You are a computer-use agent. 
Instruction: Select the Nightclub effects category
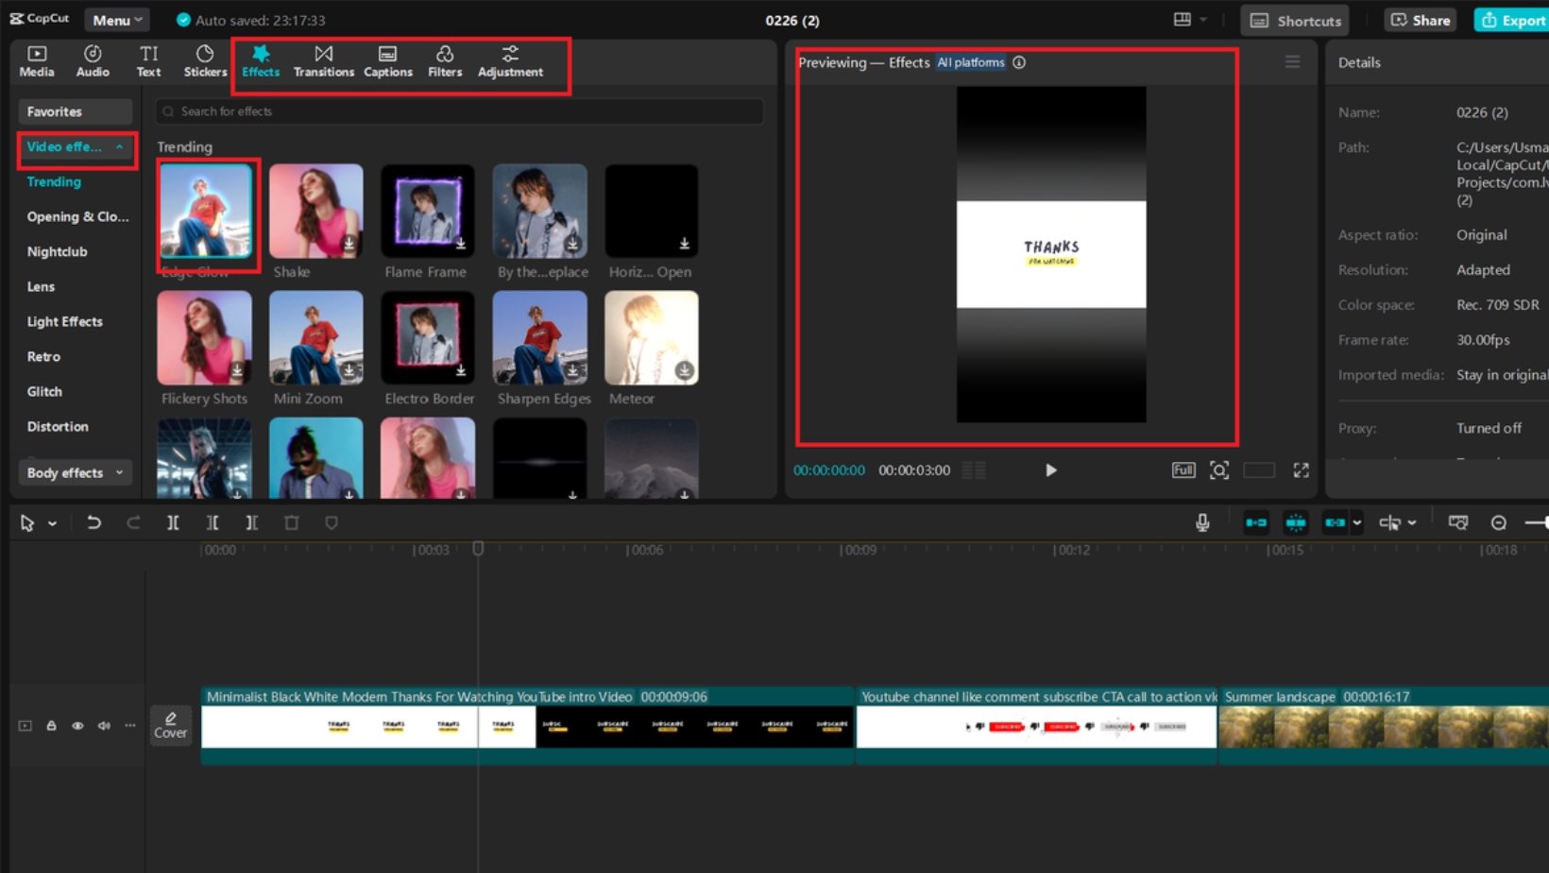pos(57,251)
